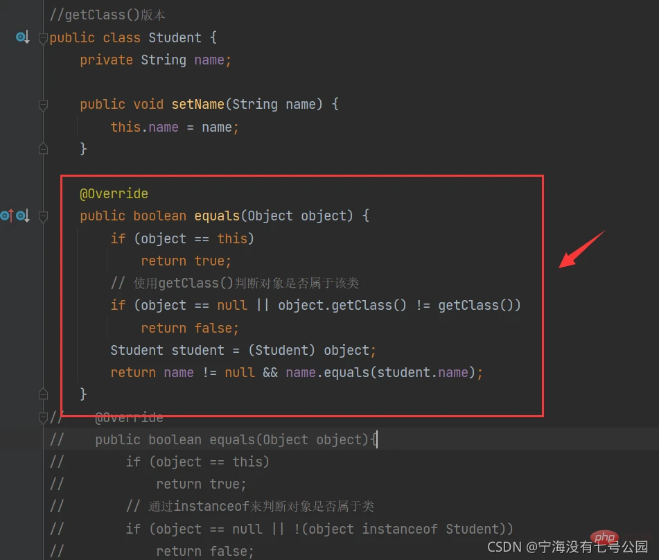Place cursor on the //getClass()版本 comment

(107, 15)
